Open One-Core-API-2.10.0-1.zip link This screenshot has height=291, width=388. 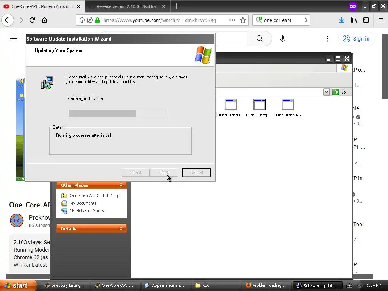(94, 196)
